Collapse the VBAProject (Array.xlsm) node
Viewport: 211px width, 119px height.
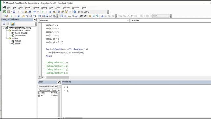[4, 28]
